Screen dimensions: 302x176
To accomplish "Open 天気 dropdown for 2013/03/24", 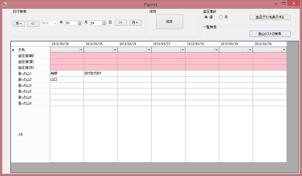I will tap(81, 50).
